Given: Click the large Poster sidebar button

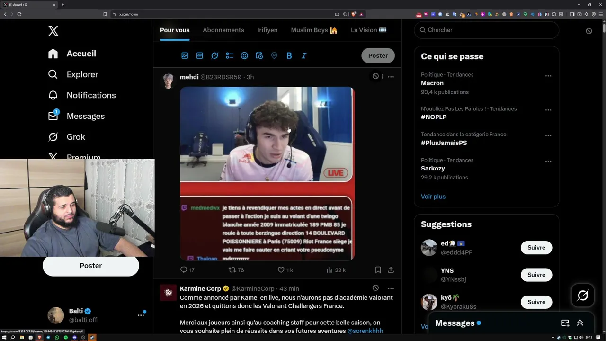Looking at the screenshot, I should pyautogui.click(x=91, y=266).
